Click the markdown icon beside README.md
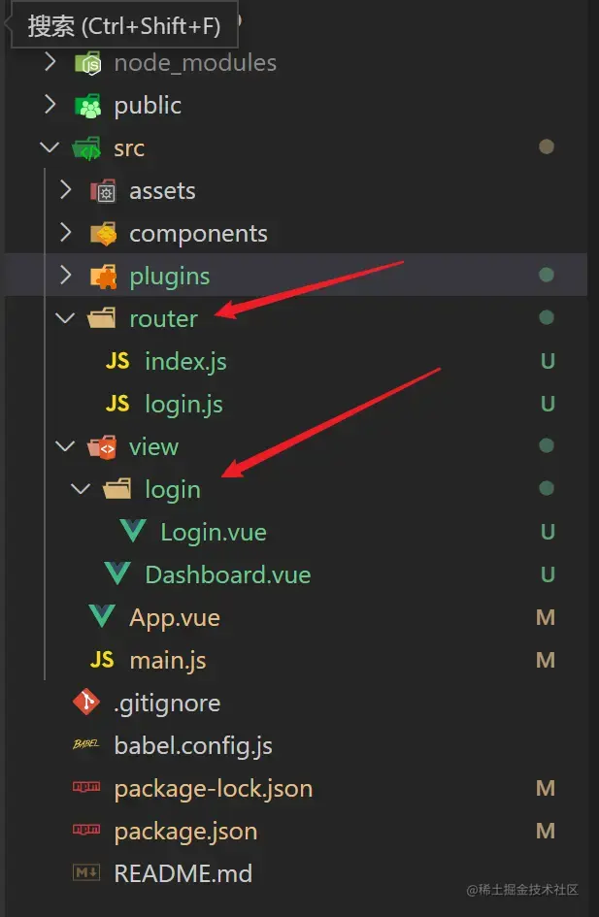Image resolution: width=599 pixels, height=917 pixels. click(x=86, y=873)
